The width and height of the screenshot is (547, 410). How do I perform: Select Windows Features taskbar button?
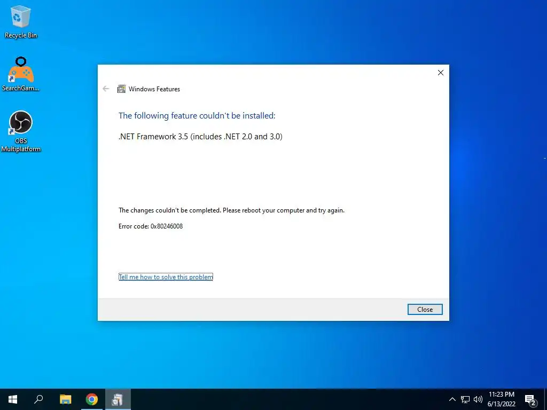[118, 399]
